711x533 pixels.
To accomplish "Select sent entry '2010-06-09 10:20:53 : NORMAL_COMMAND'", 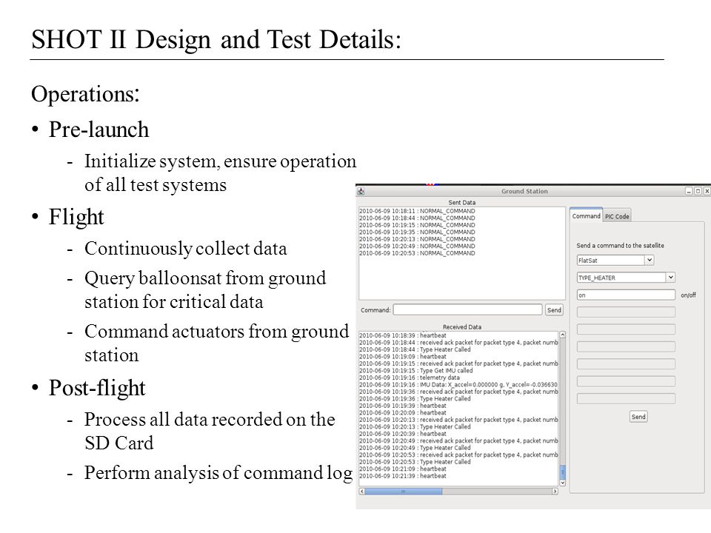I will coord(417,253).
